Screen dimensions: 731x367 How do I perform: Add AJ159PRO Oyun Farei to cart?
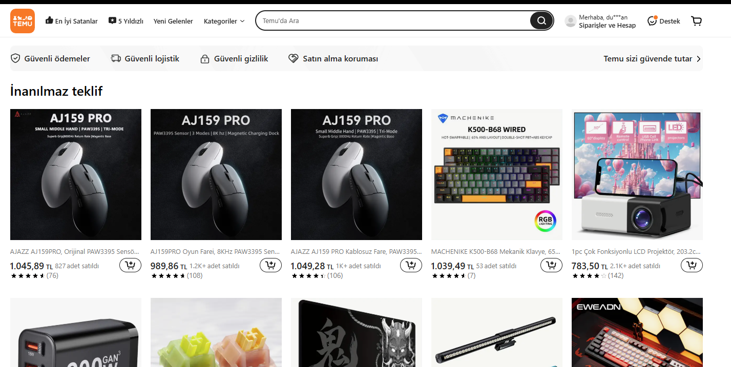coord(270,265)
